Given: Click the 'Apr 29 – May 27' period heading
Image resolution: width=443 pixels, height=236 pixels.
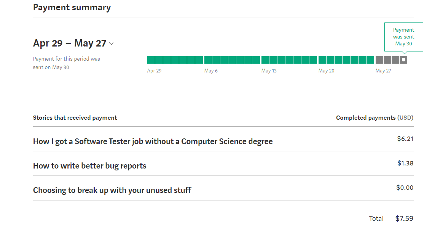Looking at the screenshot, I should coord(70,43).
